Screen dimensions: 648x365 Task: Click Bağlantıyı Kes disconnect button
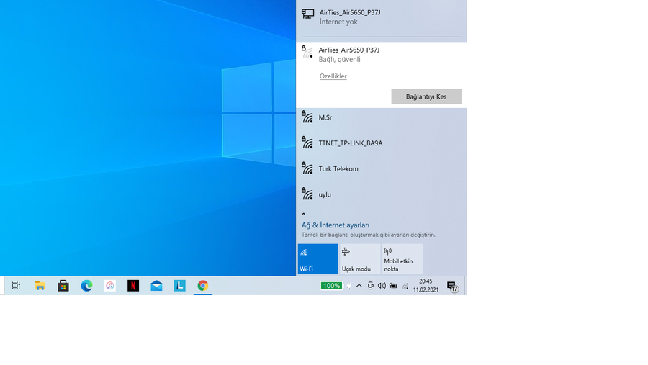click(426, 96)
